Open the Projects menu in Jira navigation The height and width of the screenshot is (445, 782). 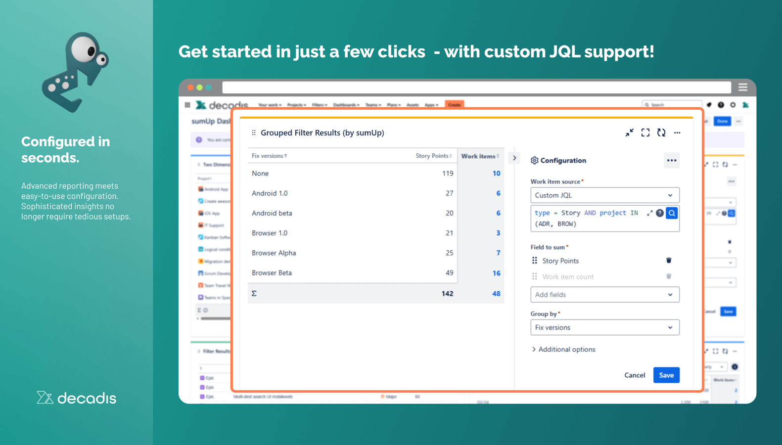pos(296,105)
